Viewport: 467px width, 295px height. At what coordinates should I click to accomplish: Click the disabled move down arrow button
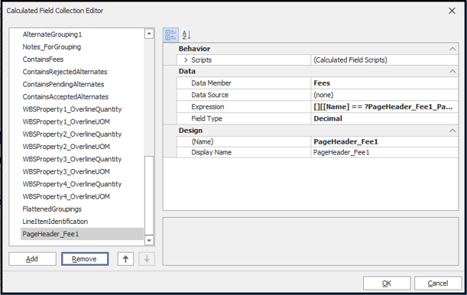147,259
